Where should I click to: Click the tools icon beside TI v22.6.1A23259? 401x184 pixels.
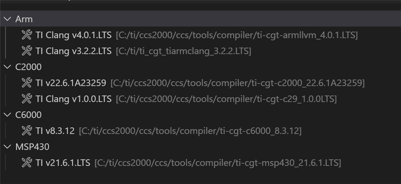tap(27, 83)
